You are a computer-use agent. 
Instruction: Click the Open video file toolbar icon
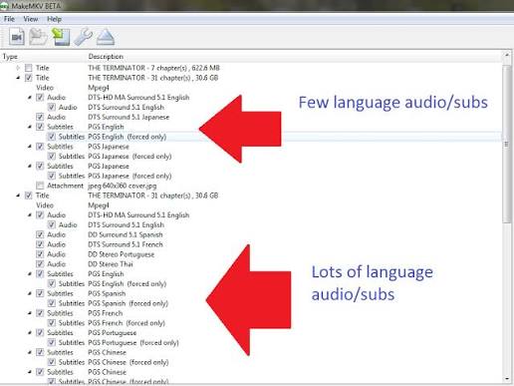[x=17, y=37]
